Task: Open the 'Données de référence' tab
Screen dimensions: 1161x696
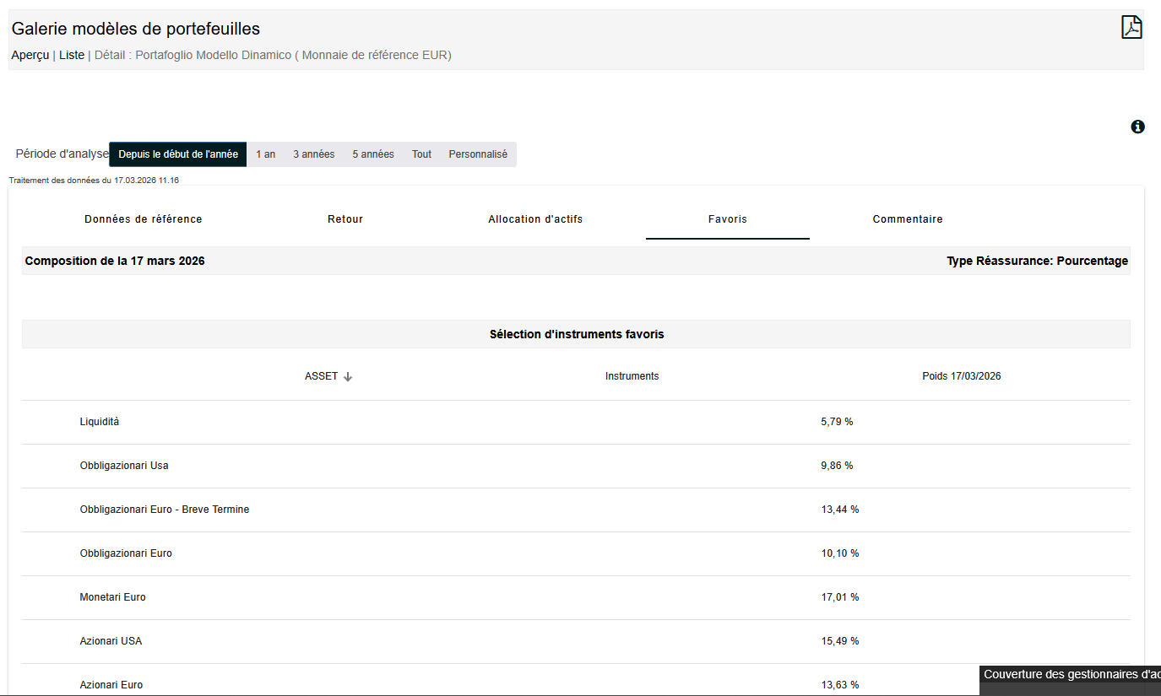Action: [x=144, y=219]
